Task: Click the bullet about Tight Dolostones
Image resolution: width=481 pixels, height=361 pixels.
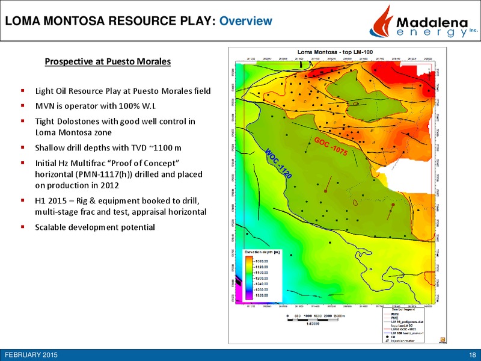Action: click(x=115, y=127)
